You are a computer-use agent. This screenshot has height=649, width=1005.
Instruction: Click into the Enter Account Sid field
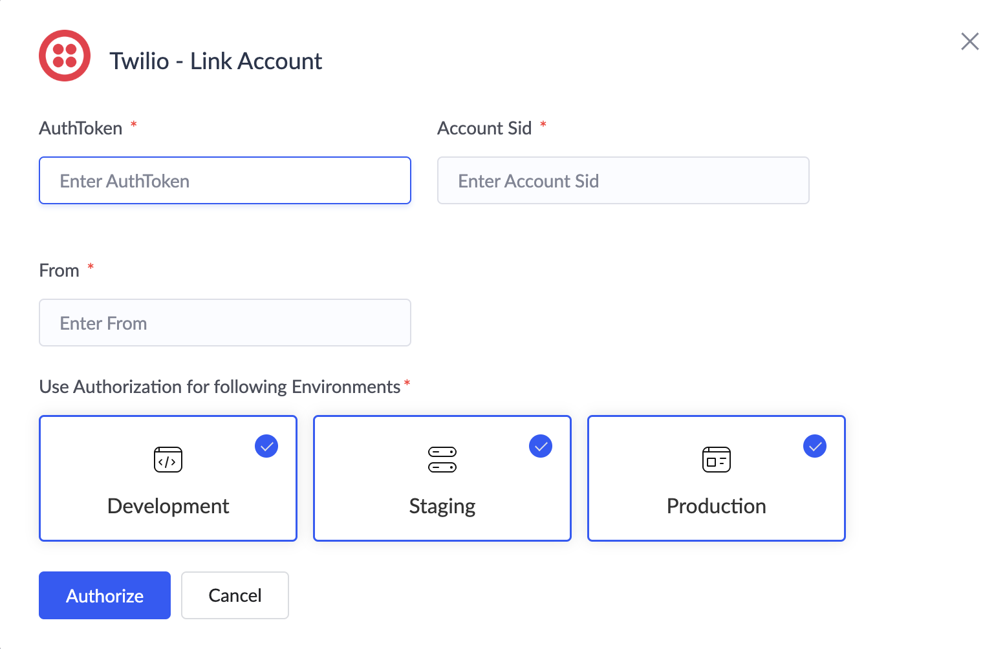point(623,180)
